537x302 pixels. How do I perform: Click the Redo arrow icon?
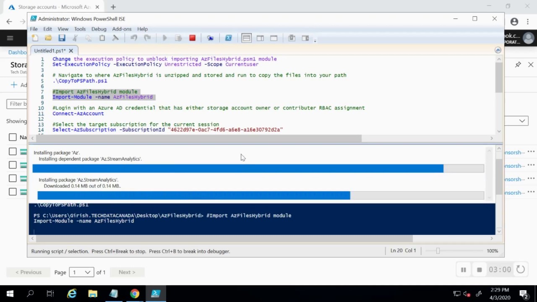point(147,38)
